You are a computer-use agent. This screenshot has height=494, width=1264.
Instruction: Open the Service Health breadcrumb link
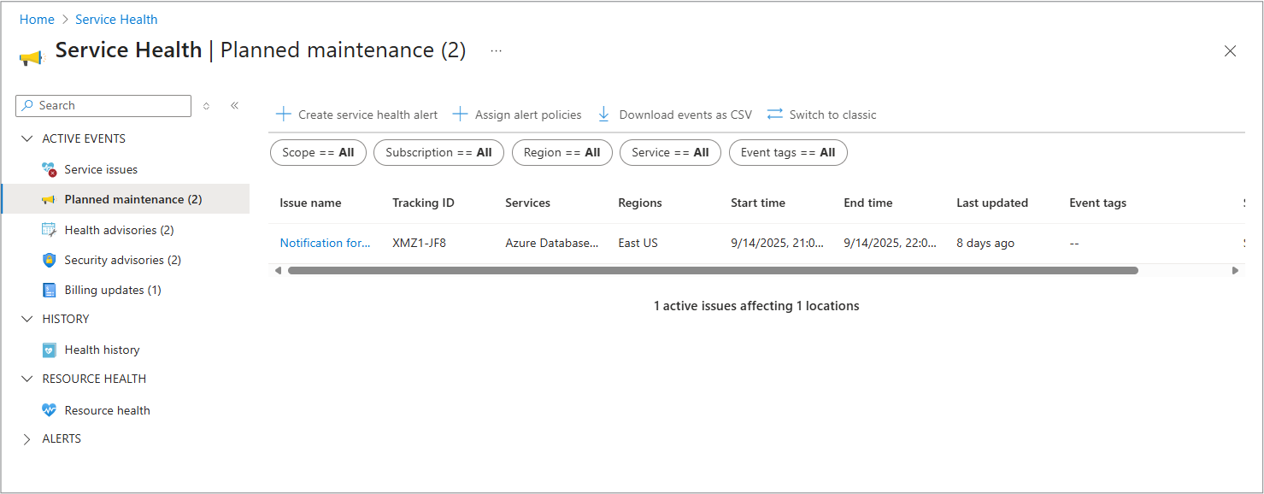click(x=116, y=20)
